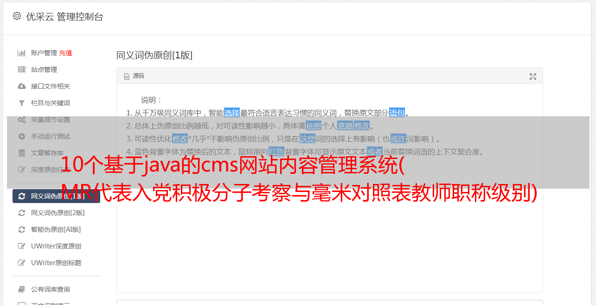Click the 优采云 管理控制台 header title
The image size is (596, 305).
click(64, 17)
